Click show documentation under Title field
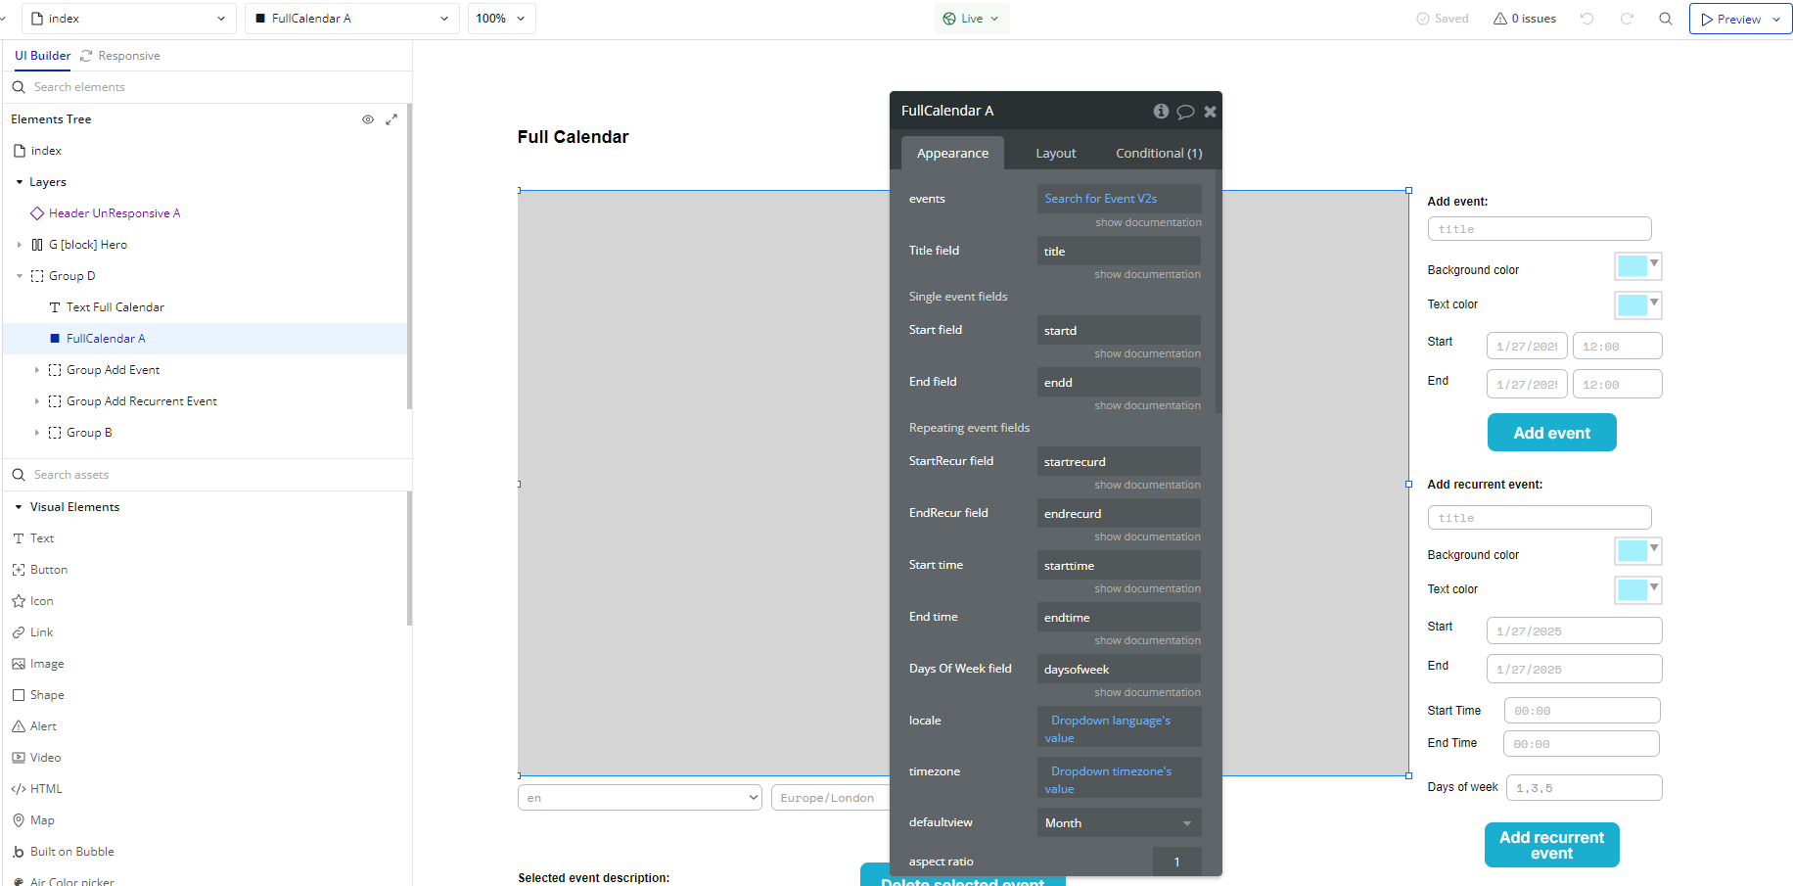 [1147, 275]
